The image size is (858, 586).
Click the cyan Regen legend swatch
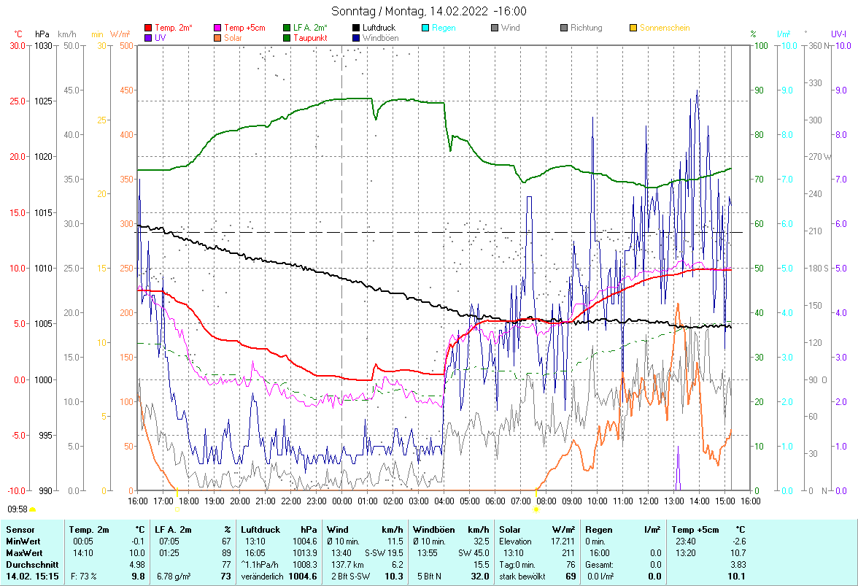point(426,28)
